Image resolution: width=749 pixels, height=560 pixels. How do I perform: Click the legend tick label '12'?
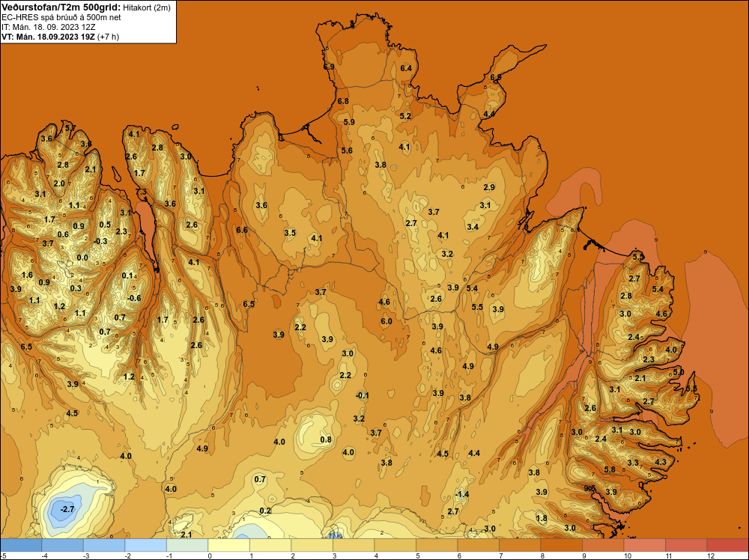pyautogui.click(x=711, y=556)
